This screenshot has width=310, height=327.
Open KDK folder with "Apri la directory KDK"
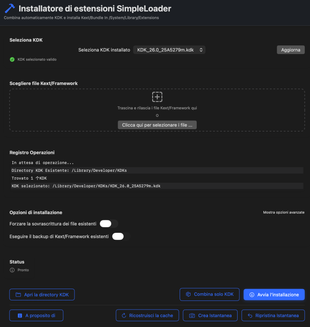[x=42, y=295]
